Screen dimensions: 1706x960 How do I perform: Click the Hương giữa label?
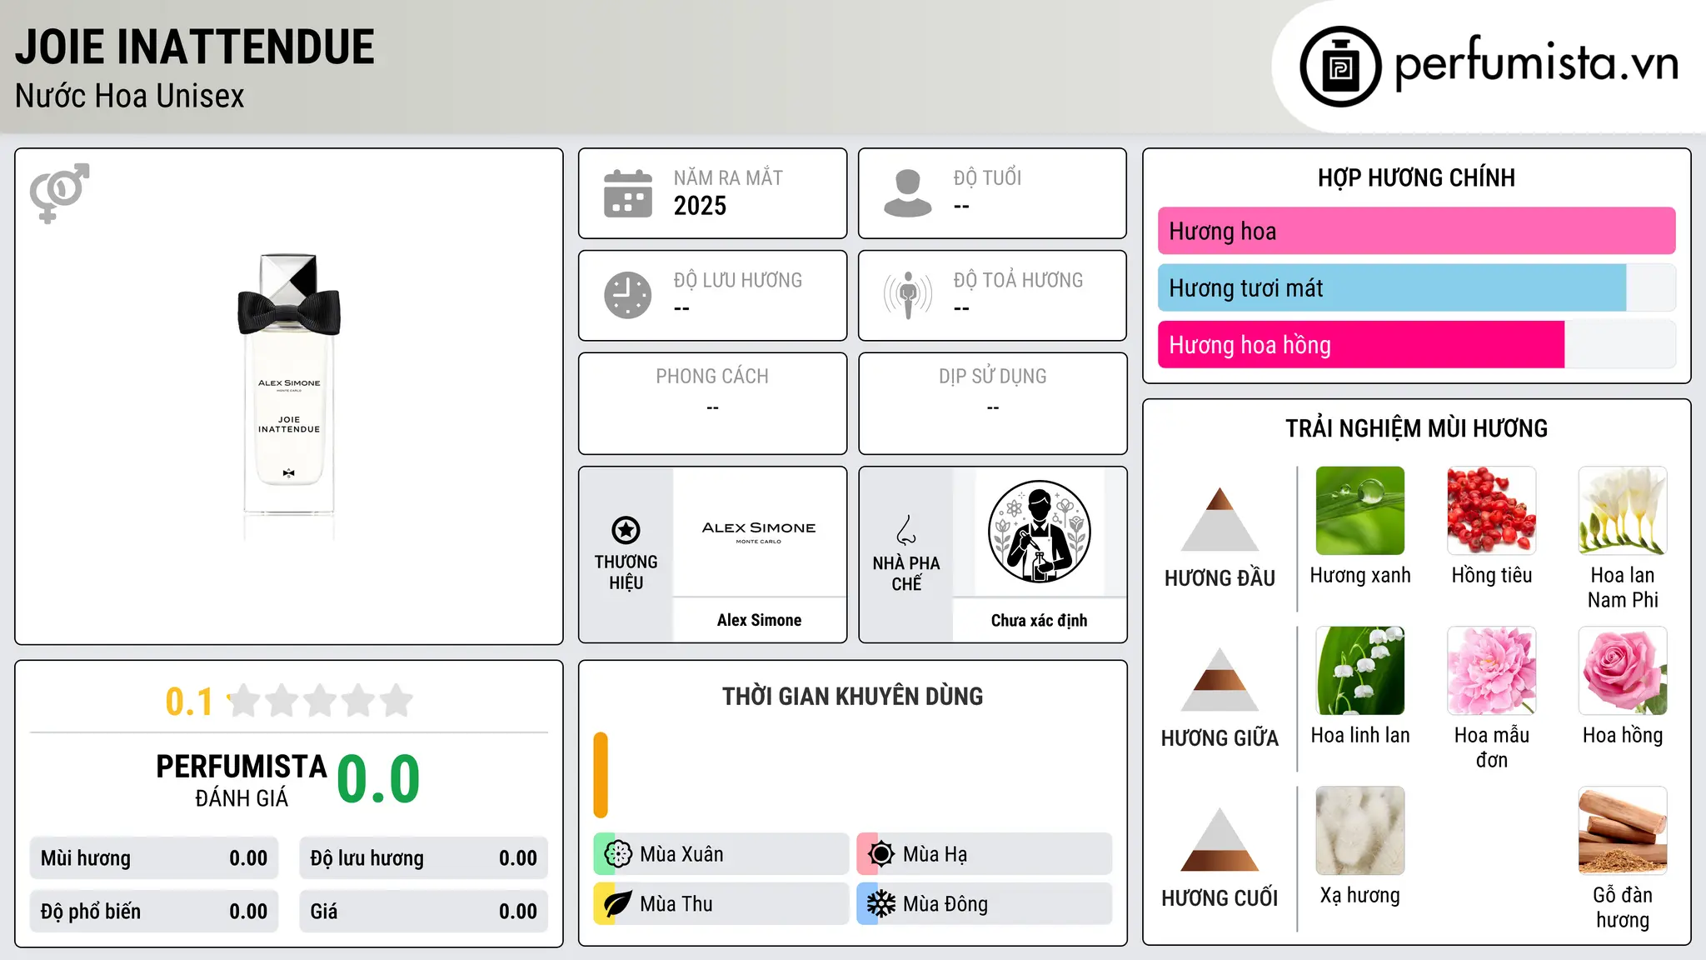tap(1220, 737)
